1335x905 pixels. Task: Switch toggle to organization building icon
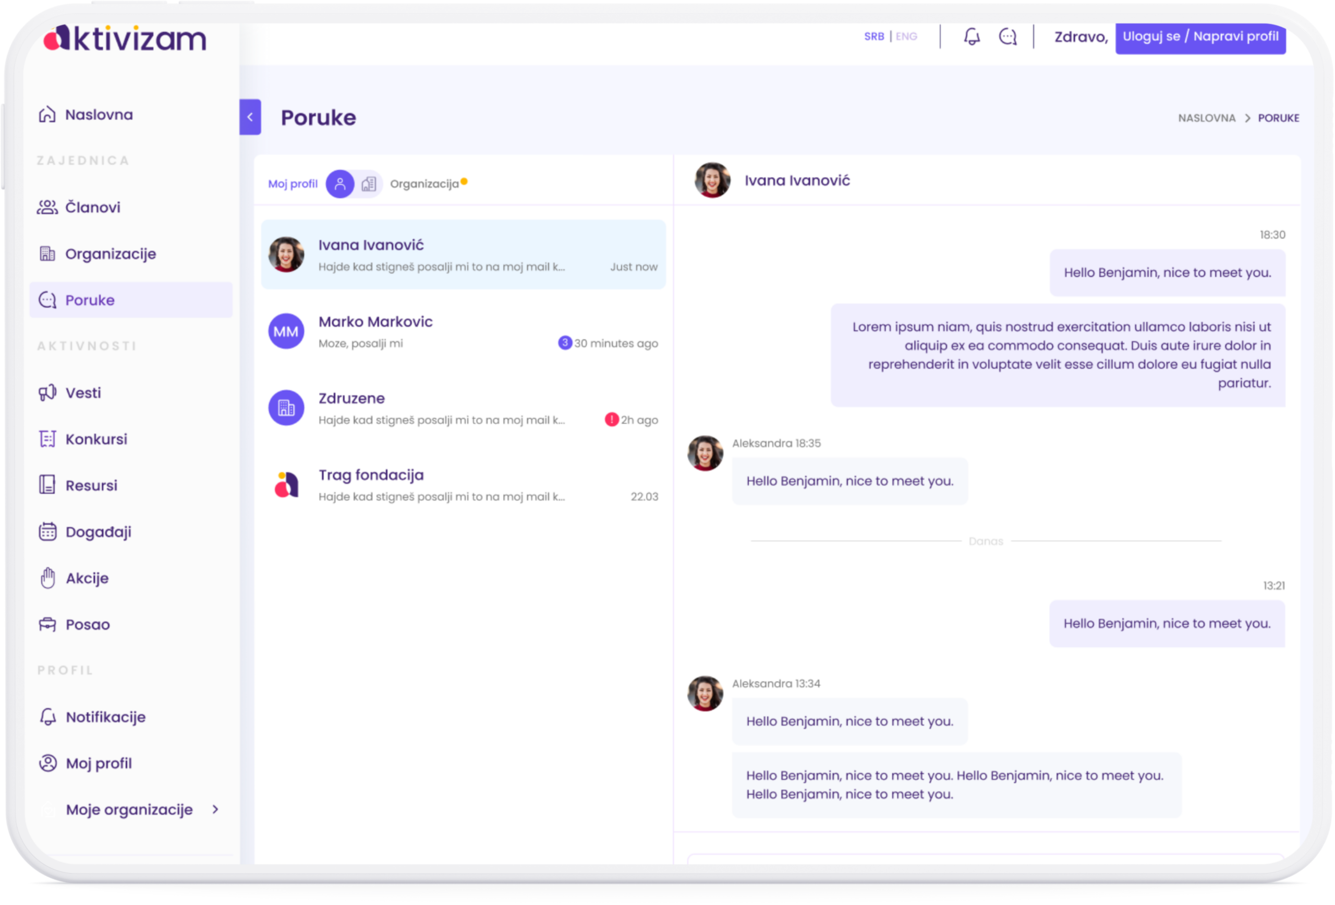coord(368,184)
